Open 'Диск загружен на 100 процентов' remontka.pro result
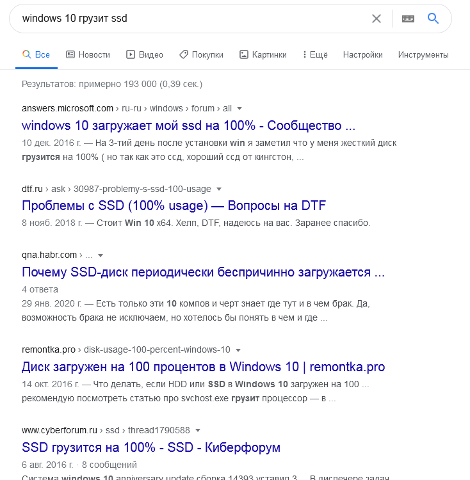The image size is (470, 480). point(204,367)
